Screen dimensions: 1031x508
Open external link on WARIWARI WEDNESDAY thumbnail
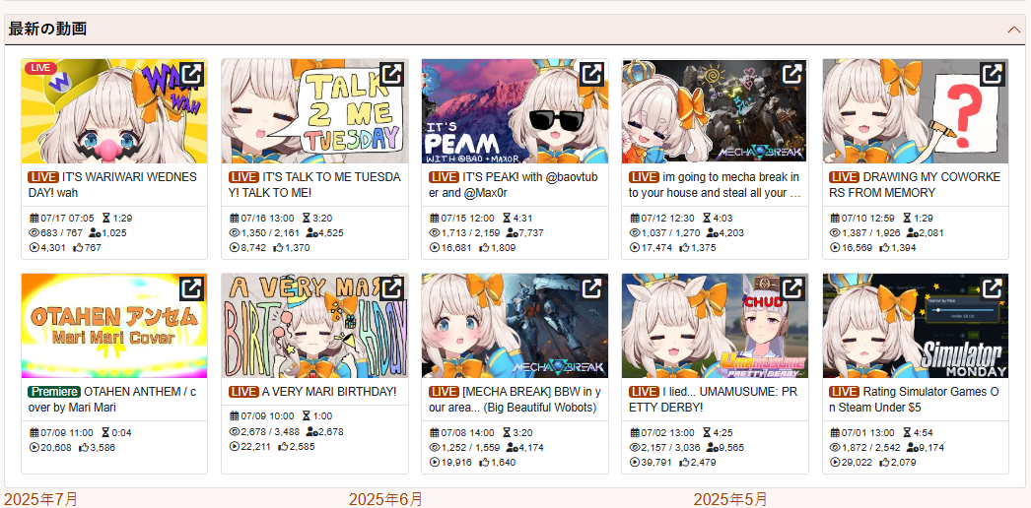pyautogui.click(x=191, y=74)
